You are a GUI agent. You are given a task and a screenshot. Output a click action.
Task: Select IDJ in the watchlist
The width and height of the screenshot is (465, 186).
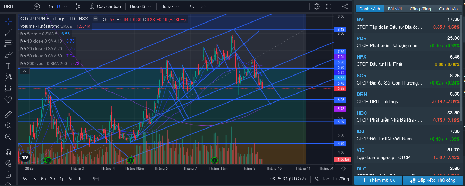408,135
